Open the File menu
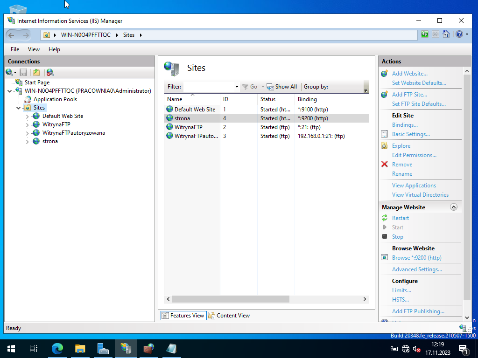This screenshot has height=358, width=478. coord(15,49)
